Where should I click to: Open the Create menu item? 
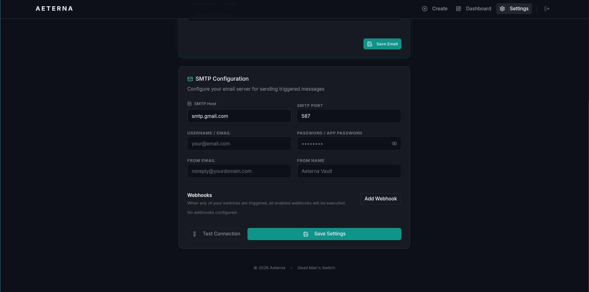(435, 9)
